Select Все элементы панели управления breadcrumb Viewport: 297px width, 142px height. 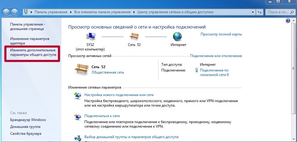pos(102,12)
